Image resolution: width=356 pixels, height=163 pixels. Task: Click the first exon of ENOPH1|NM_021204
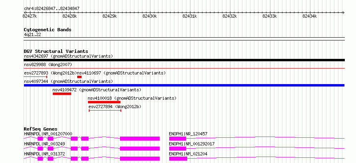click(178, 159)
